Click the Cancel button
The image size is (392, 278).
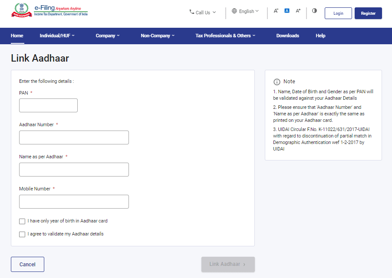point(27,264)
